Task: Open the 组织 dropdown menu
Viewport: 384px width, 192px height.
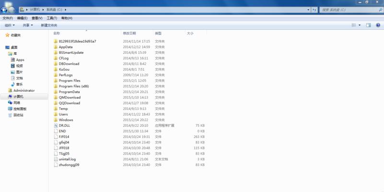Action: click(x=10, y=25)
